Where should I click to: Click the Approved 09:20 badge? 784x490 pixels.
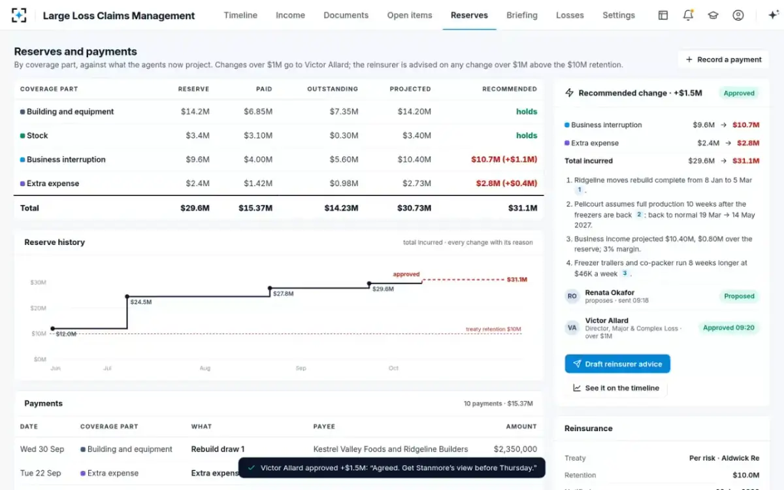pyautogui.click(x=728, y=328)
